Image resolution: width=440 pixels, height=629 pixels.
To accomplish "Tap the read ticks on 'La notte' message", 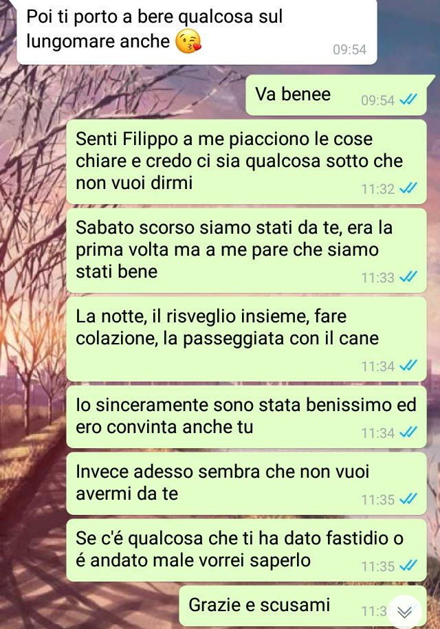I will (x=408, y=366).
